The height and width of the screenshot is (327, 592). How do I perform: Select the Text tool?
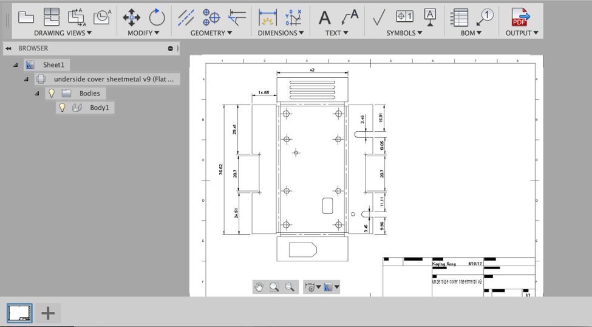325,17
